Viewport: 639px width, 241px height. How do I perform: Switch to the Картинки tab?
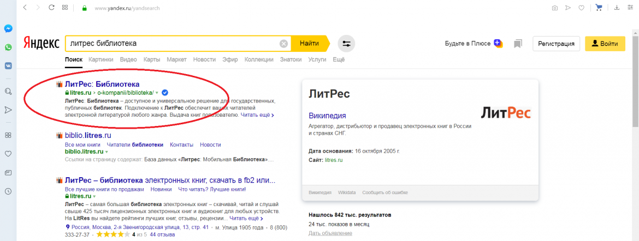click(100, 59)
